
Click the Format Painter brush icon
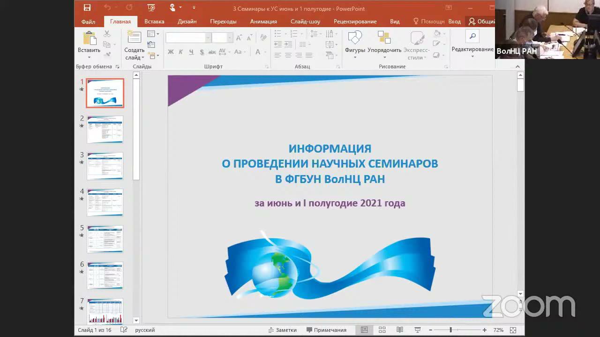click(107, 54)
